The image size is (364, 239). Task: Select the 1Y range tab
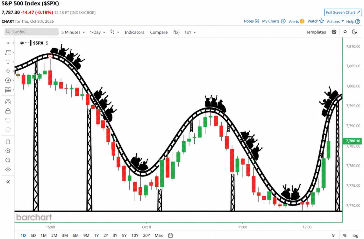pos(96,235)
